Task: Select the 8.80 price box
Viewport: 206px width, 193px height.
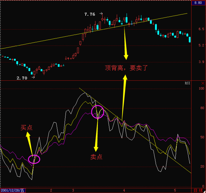Action: (198, 3)
